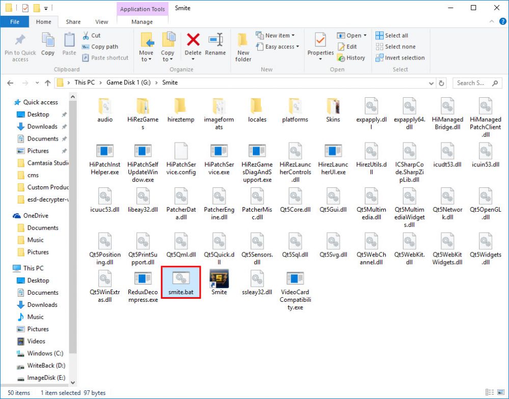Viewport: 509px width, 399px height.
Task: Click inside the search box
Action: [474, 82]
